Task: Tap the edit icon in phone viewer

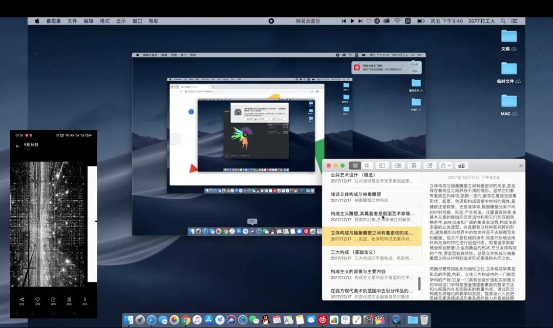Action: 53,301
